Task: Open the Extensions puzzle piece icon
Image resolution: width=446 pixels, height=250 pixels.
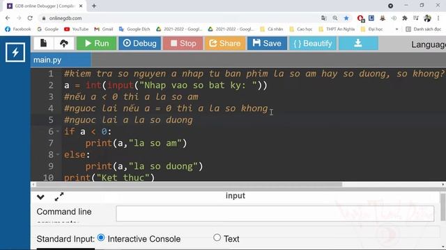Action: 404,18
